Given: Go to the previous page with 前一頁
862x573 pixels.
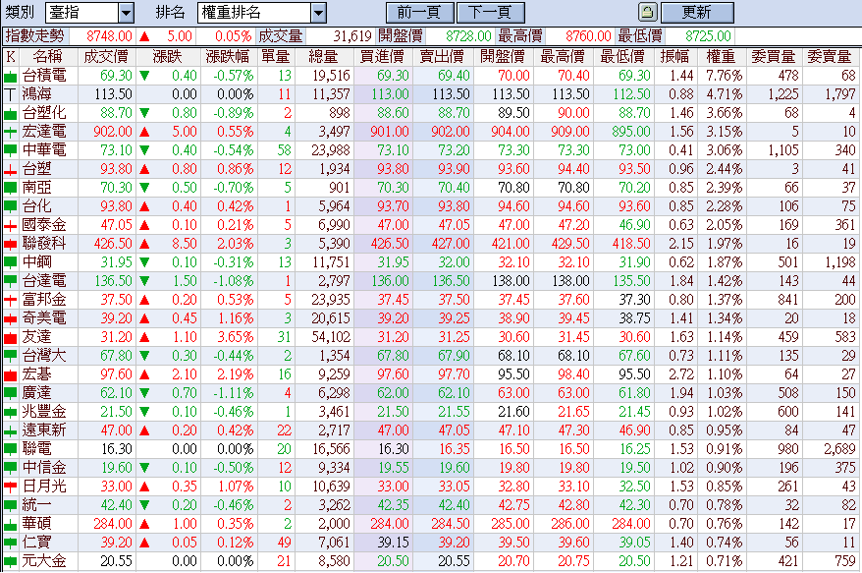Looking at the screenshot, I should [419, 12].
